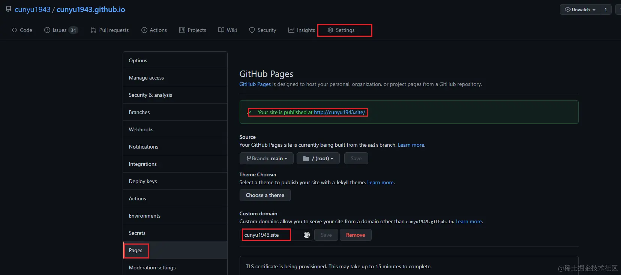Open Secrets settings
Viewport: 621px width, 275px height.
[175, 233]
